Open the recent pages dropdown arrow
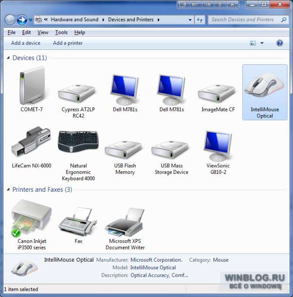The image size is (293, 297). tap(30, 20)
